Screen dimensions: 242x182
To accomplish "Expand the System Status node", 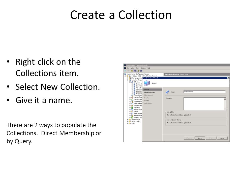I will [x=128, y=120].
